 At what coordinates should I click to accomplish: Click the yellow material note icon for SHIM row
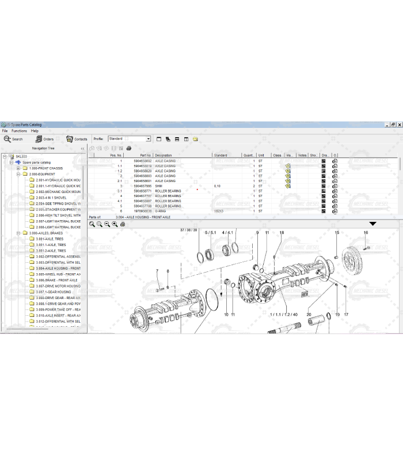point(288,186)
